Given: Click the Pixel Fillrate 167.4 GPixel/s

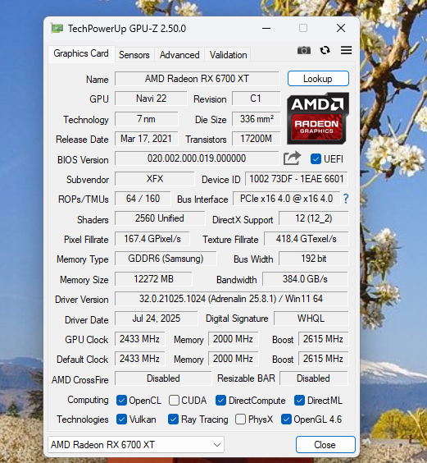Looking at the screenshot, I should (152, 239).
